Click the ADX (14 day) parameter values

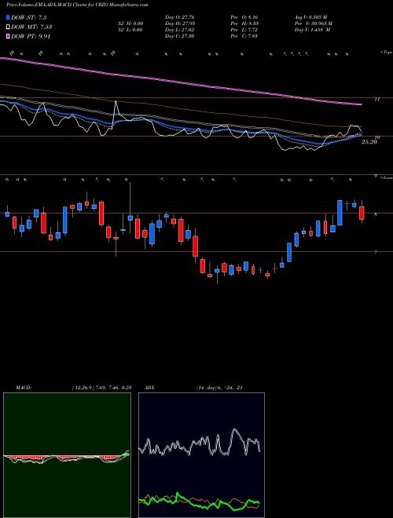219,388
